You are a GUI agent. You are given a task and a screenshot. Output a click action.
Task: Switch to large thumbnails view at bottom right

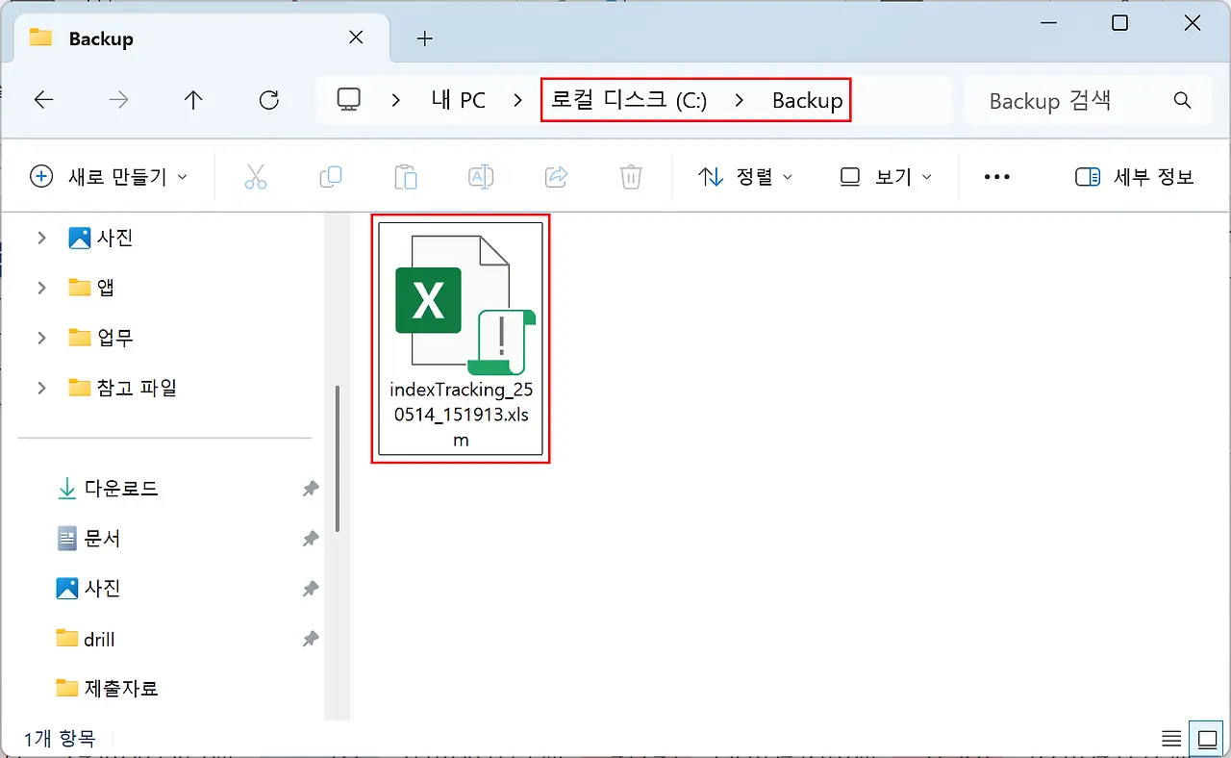(1207, 738)
